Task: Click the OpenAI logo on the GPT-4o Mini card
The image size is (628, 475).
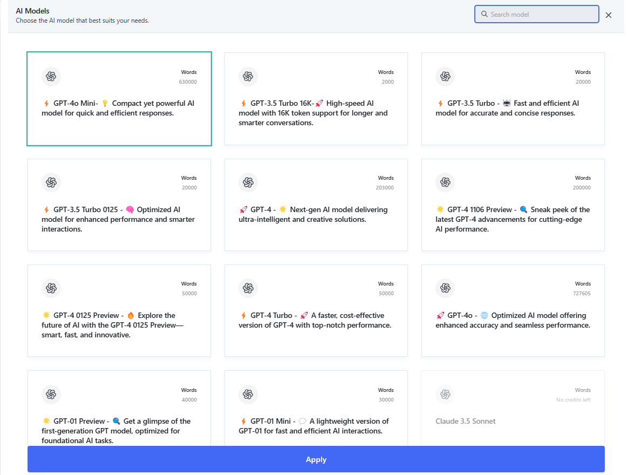Action: pyautogui.click(x=51, y=76)
